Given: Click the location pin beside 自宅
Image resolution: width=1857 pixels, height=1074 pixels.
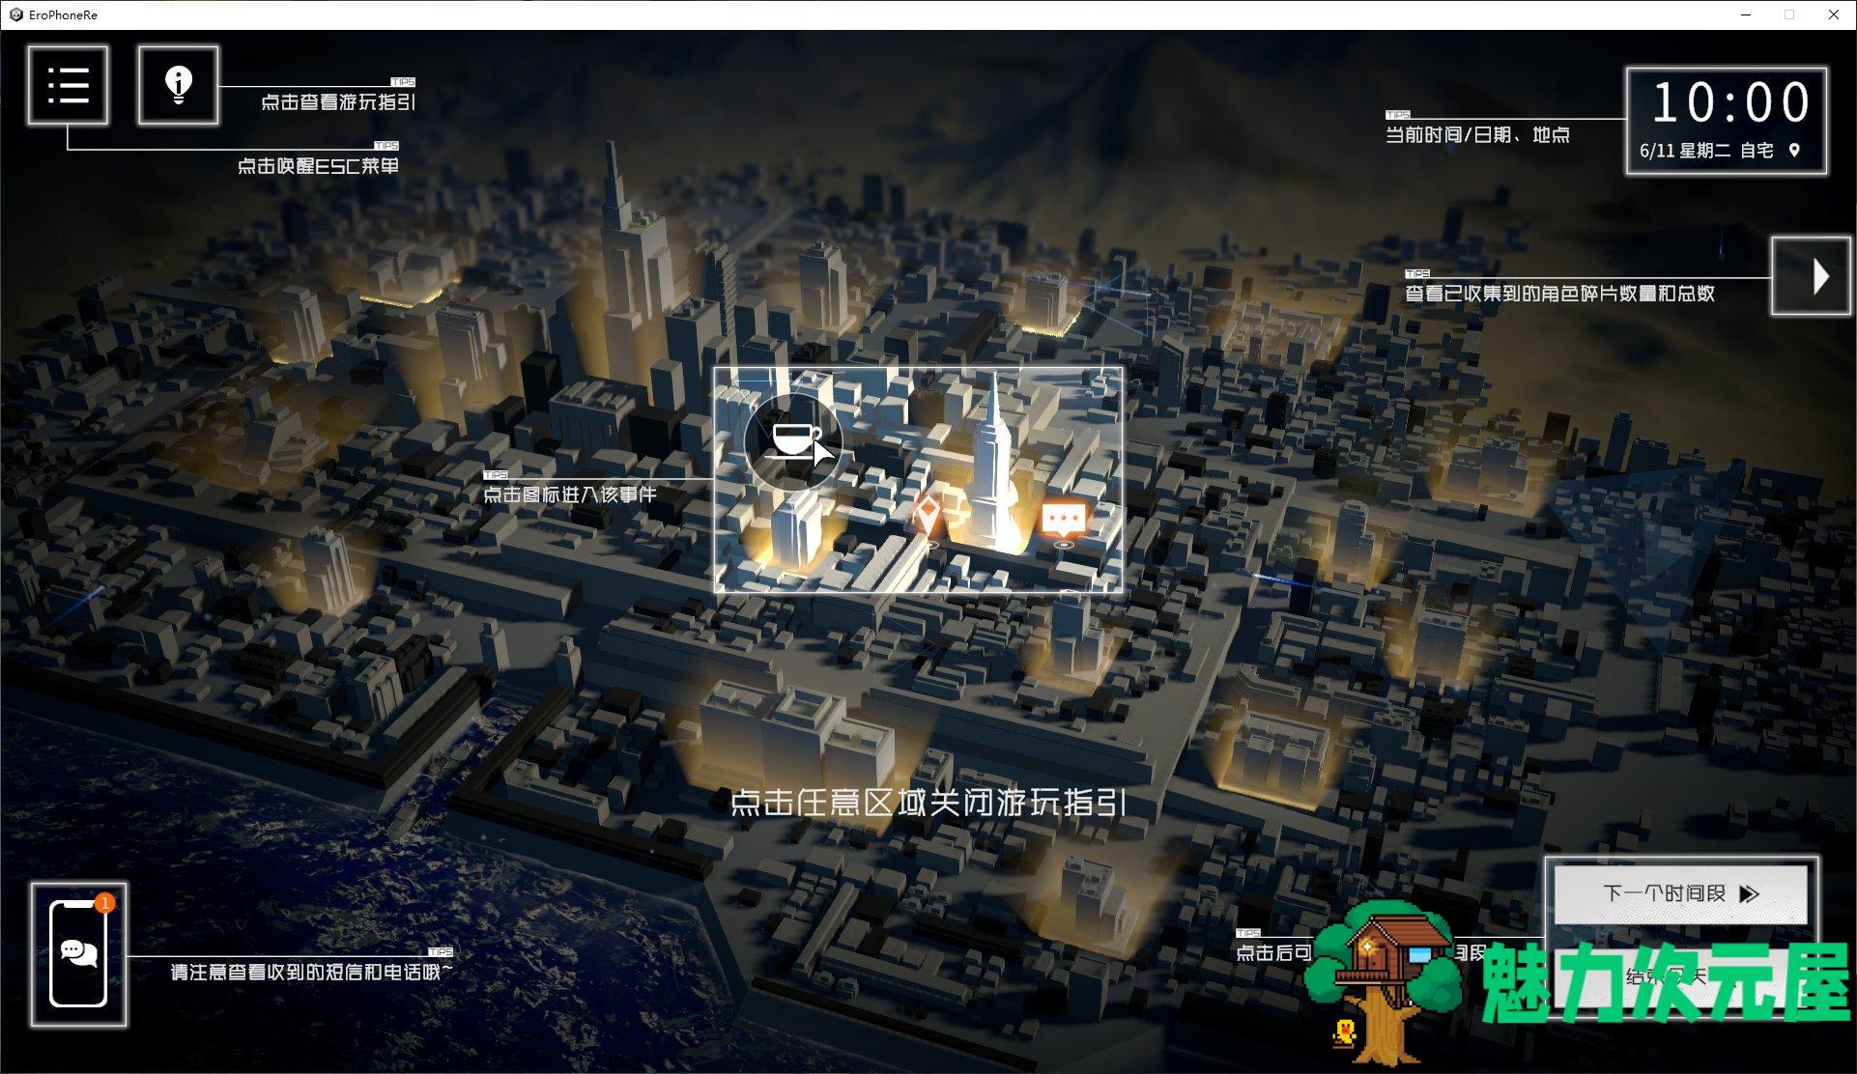Looking at the screenshot, I should (1794, 151).
